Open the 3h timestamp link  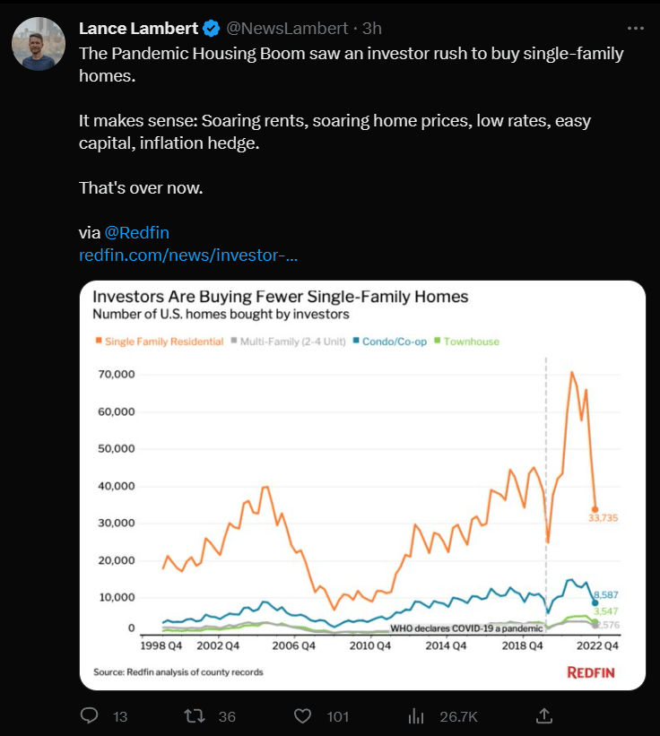click(x=372, y=29)
